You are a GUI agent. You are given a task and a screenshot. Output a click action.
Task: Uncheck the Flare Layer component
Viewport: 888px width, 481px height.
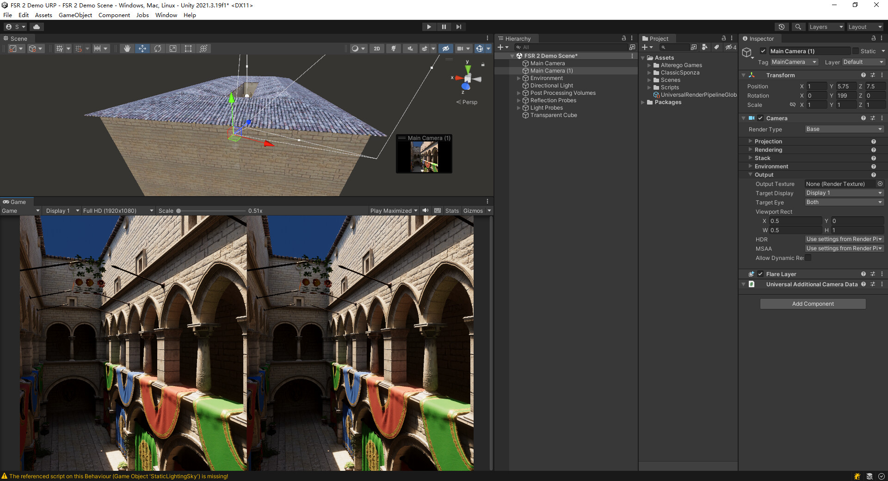761,274
